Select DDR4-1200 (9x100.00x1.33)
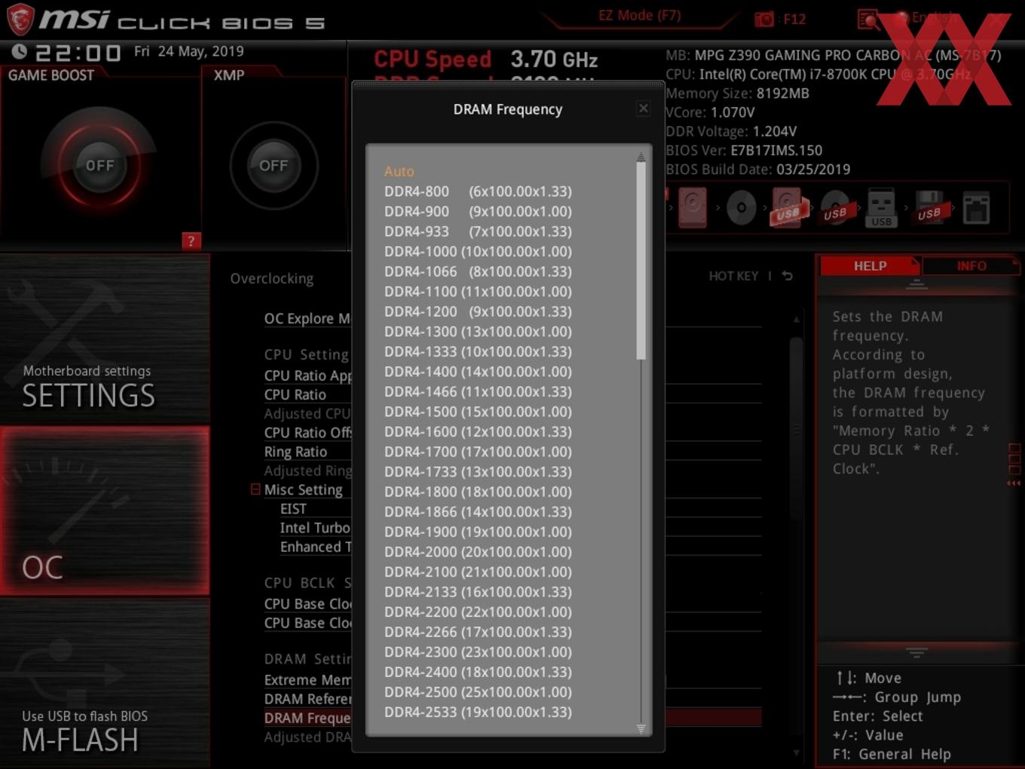The image size is (1025, 769). tap(478, 311)
